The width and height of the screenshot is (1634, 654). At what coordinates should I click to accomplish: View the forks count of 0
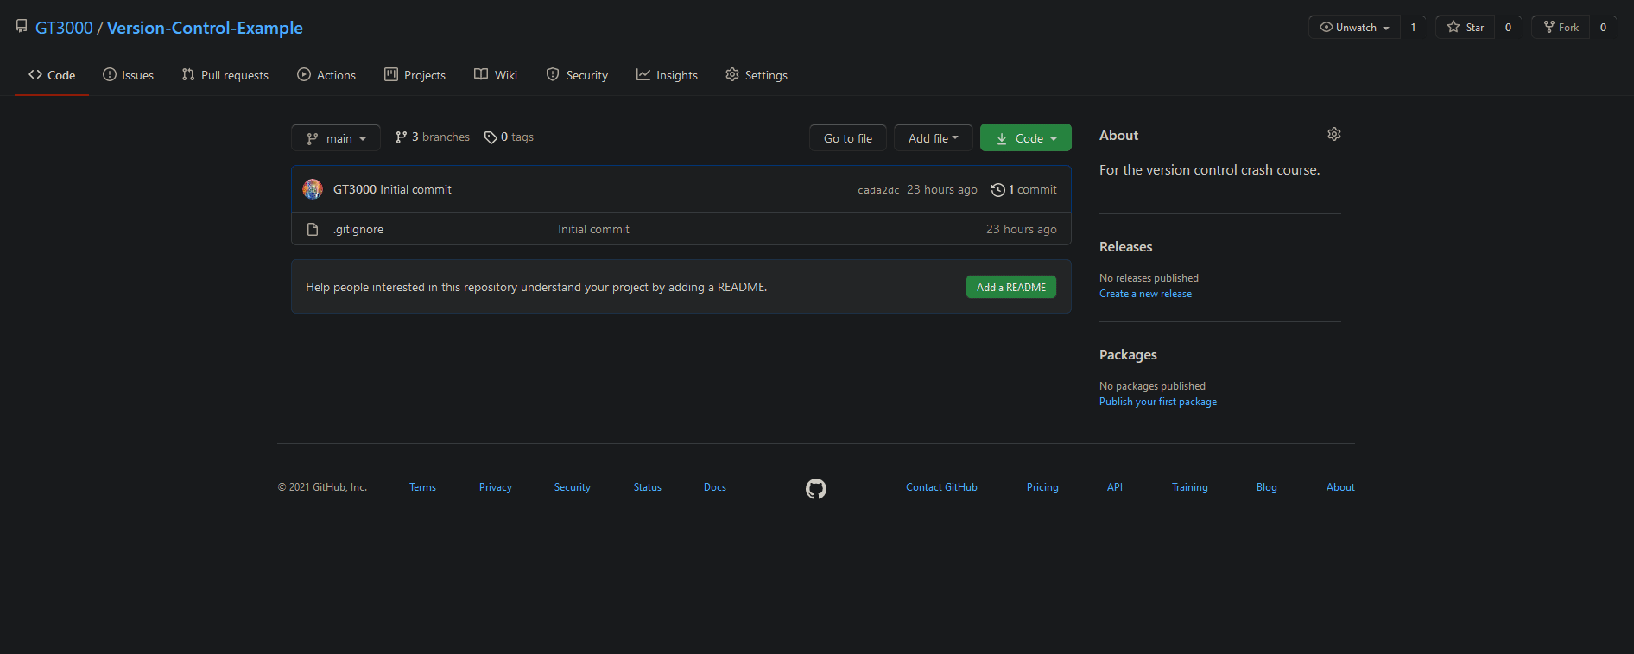[1603, 28]
